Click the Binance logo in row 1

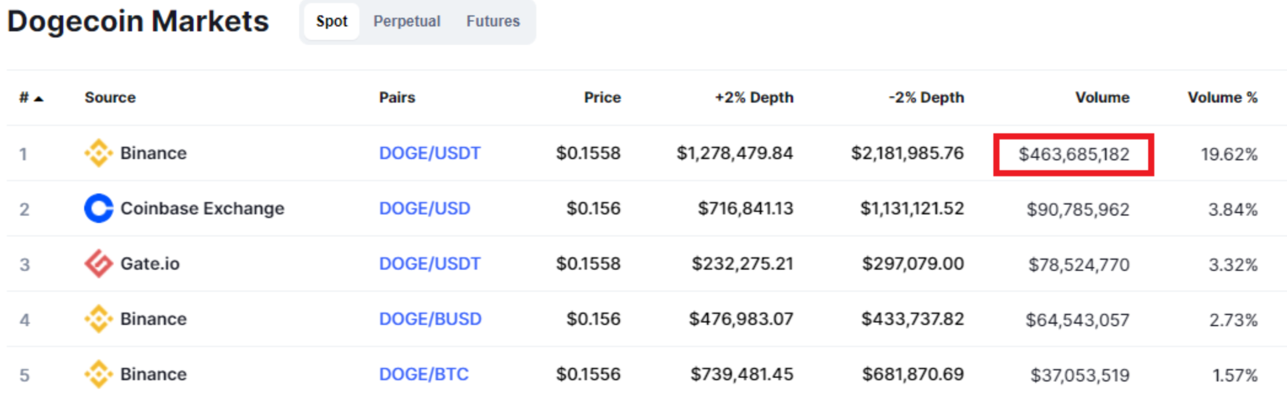(x=98, y=153)
